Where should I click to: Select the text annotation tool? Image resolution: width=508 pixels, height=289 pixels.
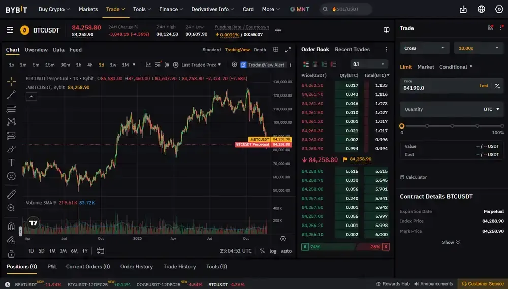tap(11, 163)
